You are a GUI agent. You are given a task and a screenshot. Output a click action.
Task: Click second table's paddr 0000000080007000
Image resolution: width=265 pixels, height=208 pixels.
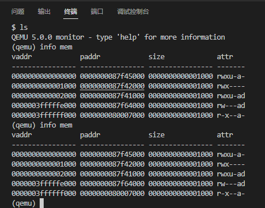point(112,194)
